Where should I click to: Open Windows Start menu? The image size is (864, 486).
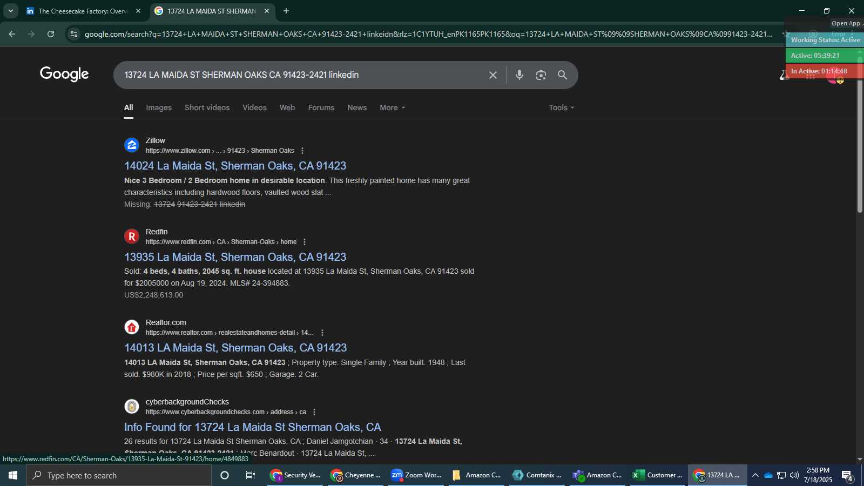click(x=13, y=475)
